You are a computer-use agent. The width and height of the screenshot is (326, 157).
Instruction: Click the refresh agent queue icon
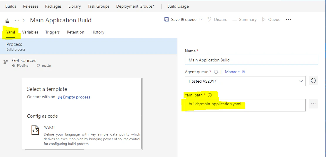(313, 81)
